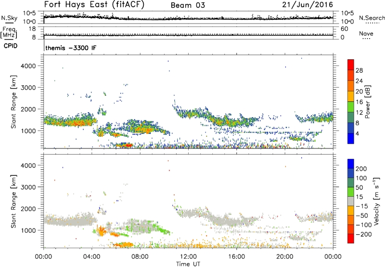
Task: Click the gray band of velocity color bar
Action: pyautogui.click(x=351, y=201)
